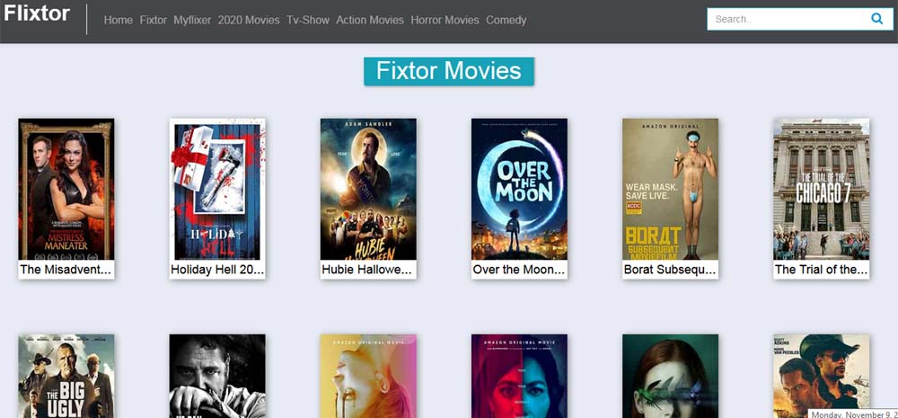
Task: Open the Over the Moon poster
Action: (519, 189)
